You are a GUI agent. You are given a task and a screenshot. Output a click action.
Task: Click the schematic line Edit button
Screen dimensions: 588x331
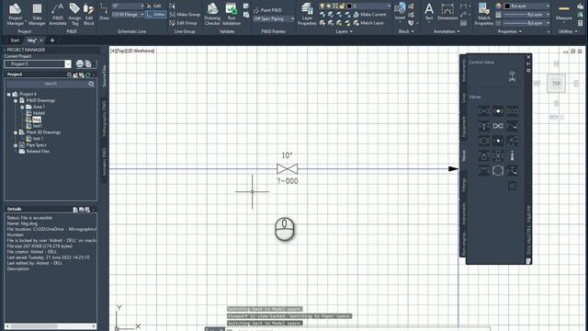point(153,6)
